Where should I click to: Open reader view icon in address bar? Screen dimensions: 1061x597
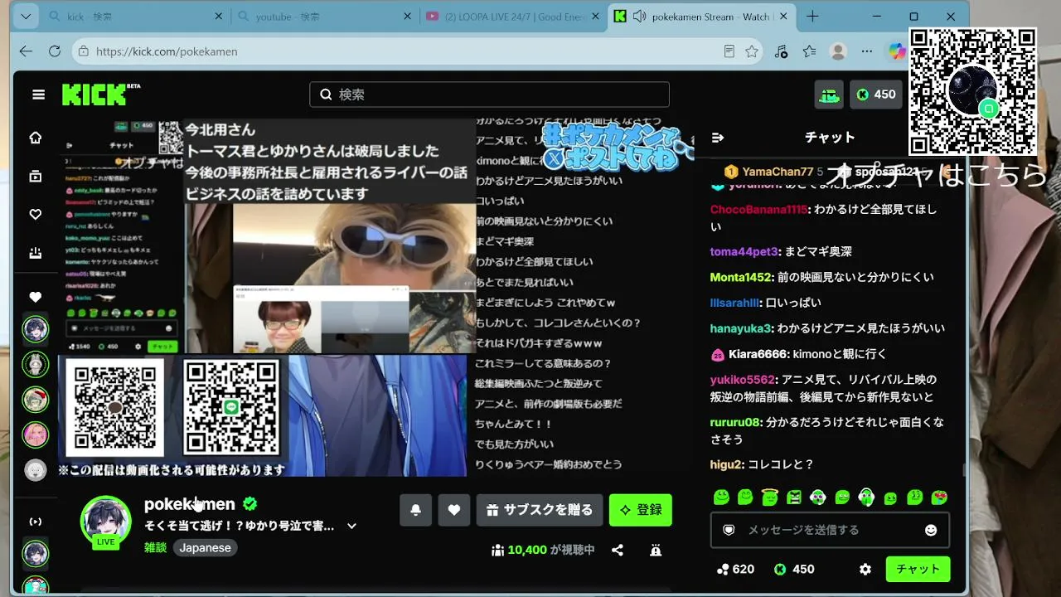[729, 51]
